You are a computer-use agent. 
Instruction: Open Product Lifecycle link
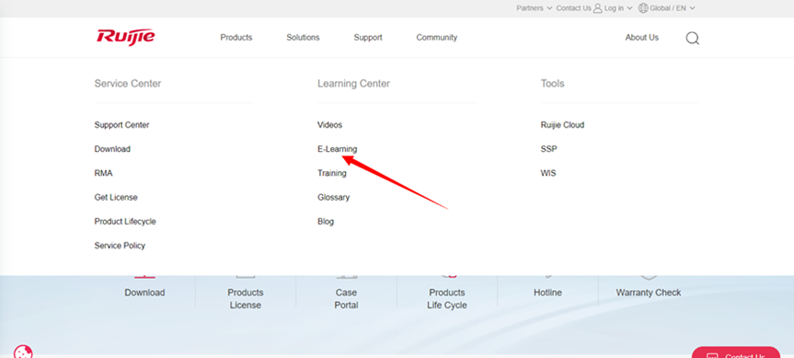pos(125,221)
